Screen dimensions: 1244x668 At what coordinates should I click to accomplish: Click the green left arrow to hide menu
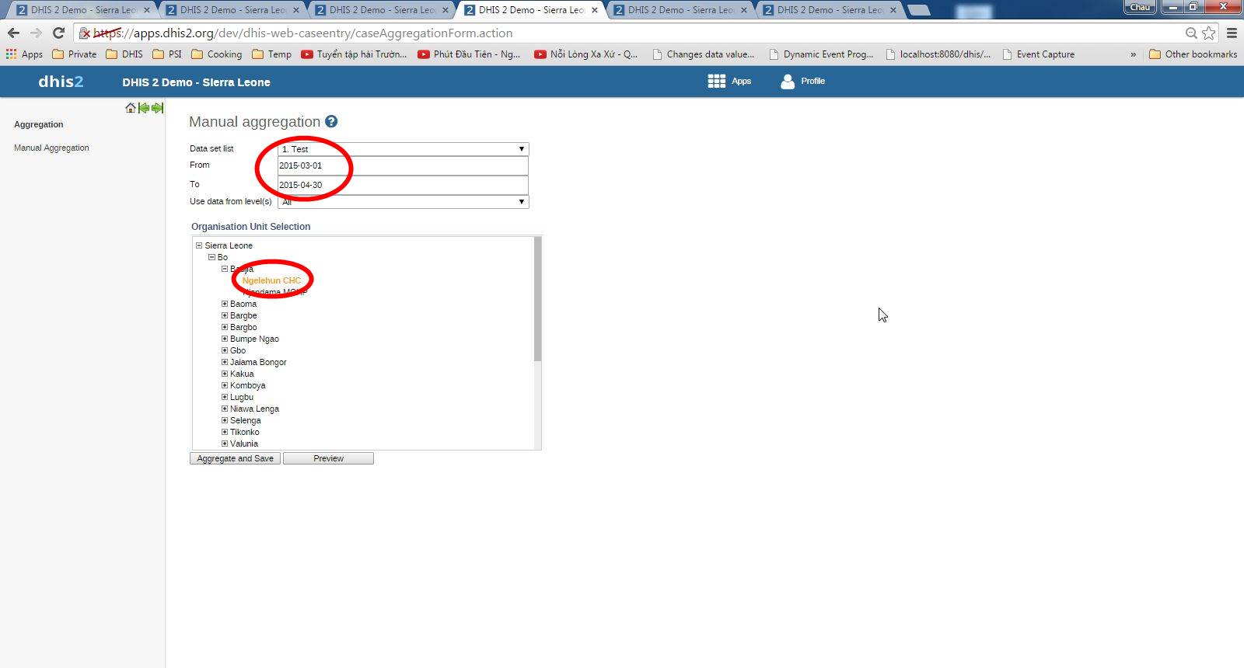[x=144, y=108]
